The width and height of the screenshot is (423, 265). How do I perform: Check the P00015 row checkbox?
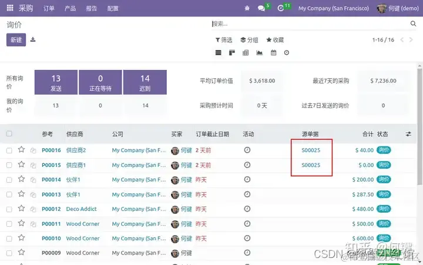point(9,165)
